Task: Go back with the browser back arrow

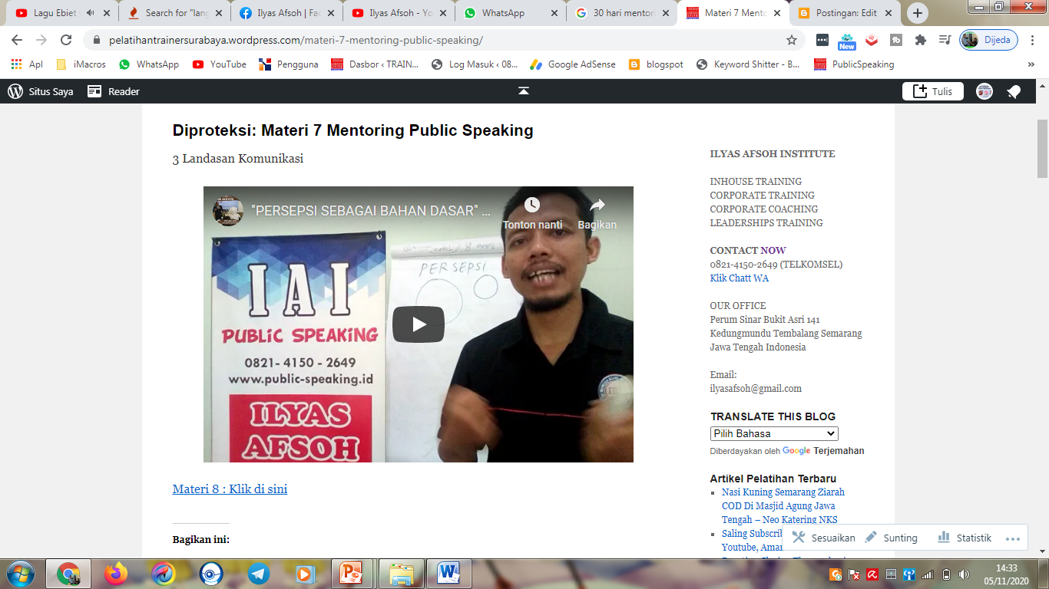Action: point(17,40)
